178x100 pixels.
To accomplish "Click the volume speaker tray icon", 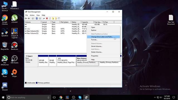I will [x=161, y=97].
